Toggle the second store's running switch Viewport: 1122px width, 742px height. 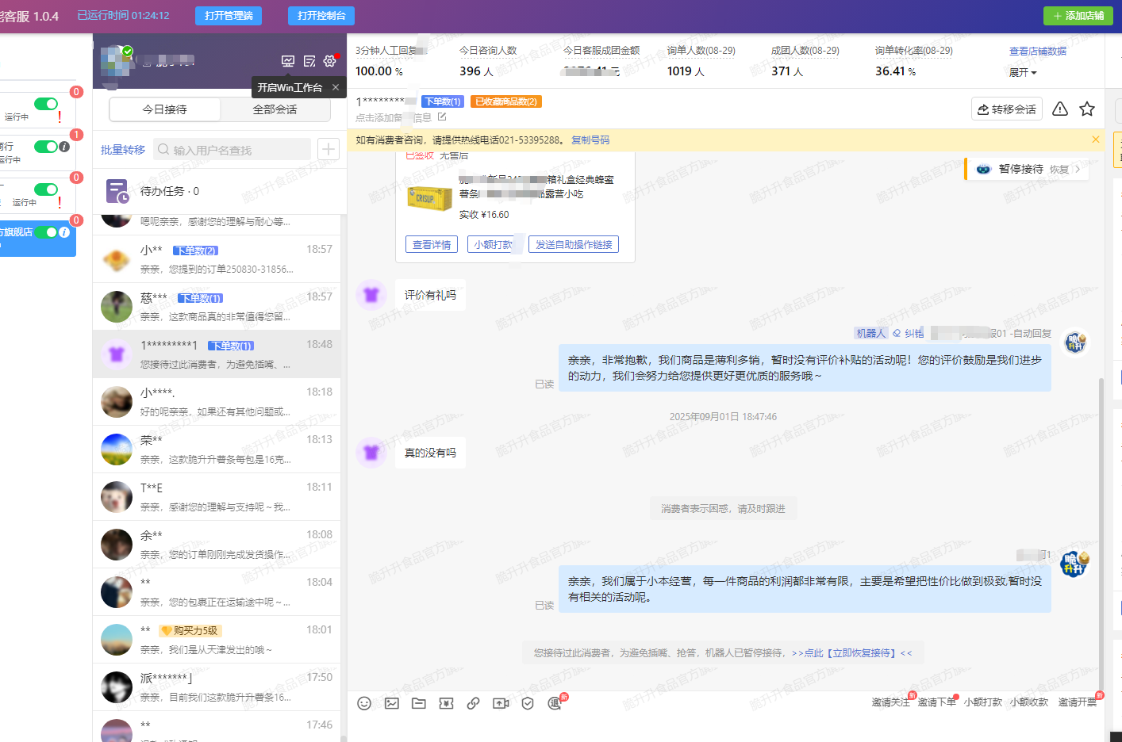(x=46, y=147)
